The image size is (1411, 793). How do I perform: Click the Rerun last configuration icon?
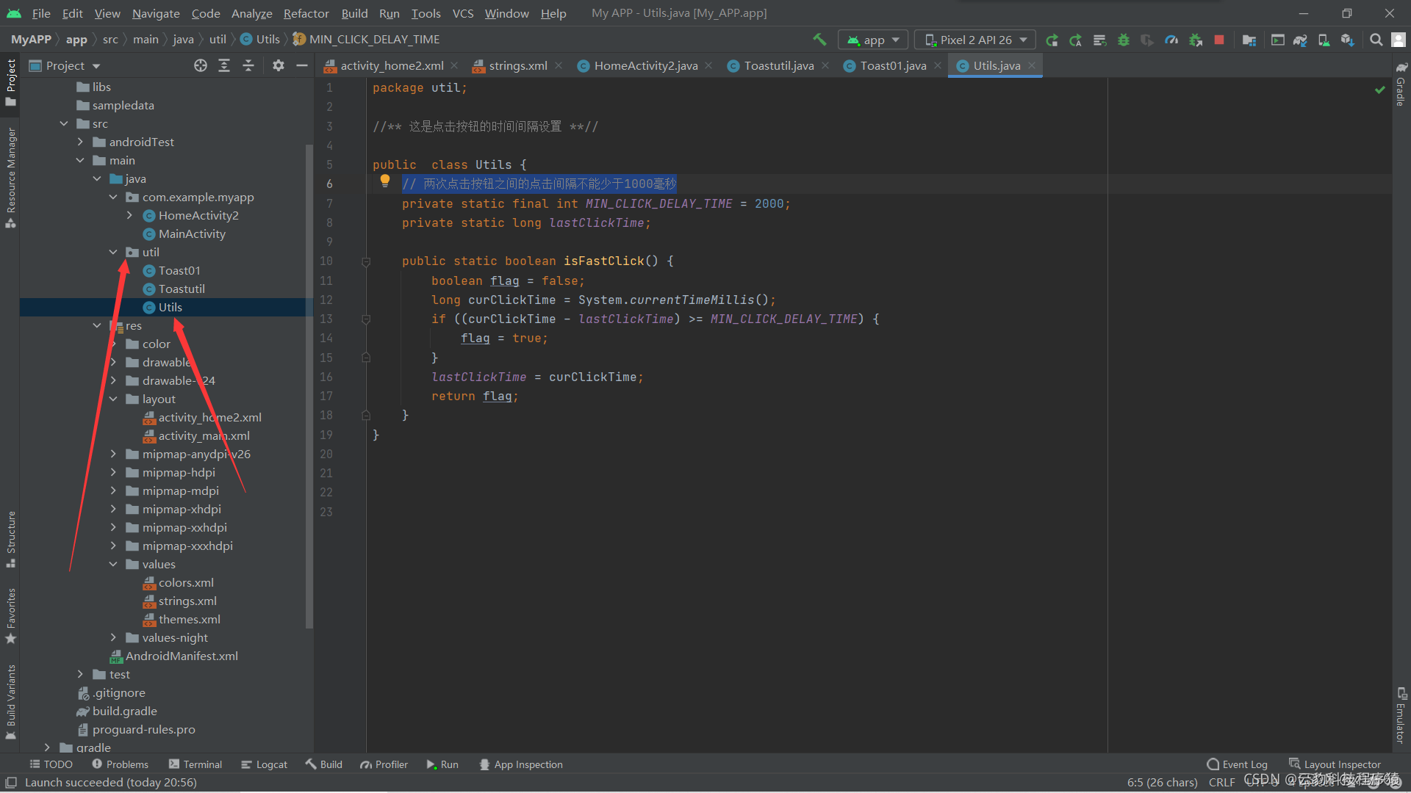[x=1053, y=40]
